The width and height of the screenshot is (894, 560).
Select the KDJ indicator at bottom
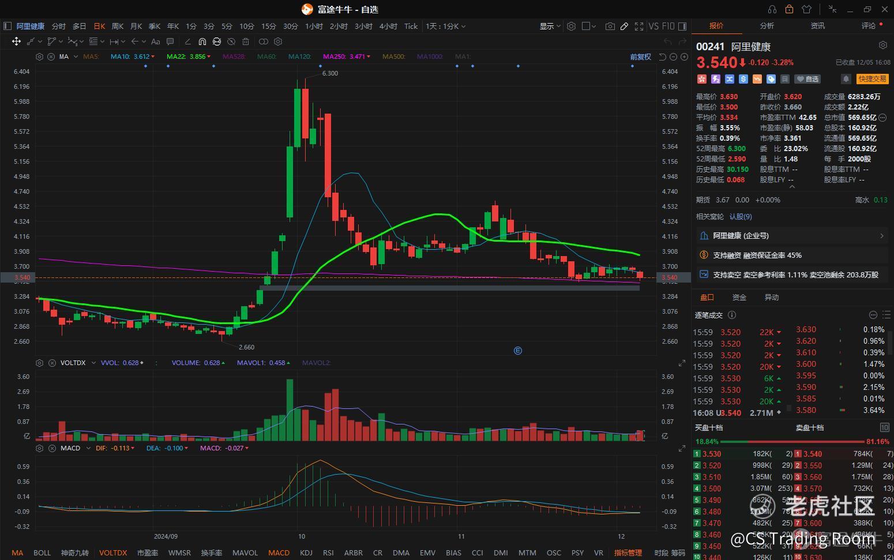306,553
